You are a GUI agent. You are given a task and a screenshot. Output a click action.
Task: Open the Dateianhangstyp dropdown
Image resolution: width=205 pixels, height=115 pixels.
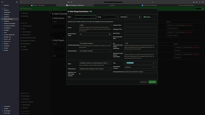95,51
